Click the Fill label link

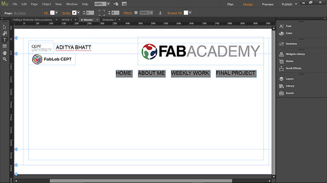click(x=46, y=13)
